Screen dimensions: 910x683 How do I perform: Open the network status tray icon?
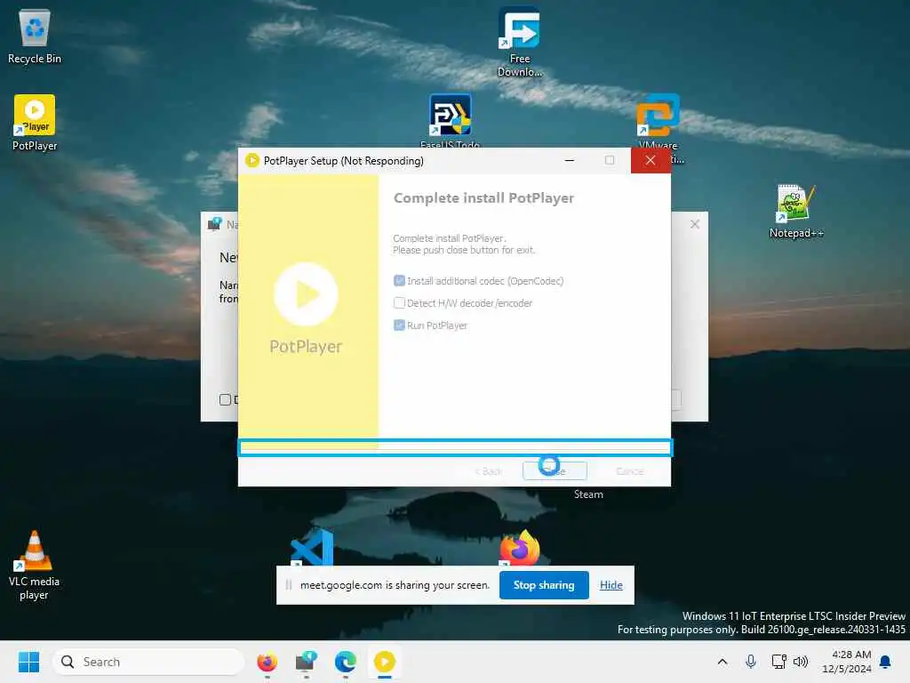778,662
